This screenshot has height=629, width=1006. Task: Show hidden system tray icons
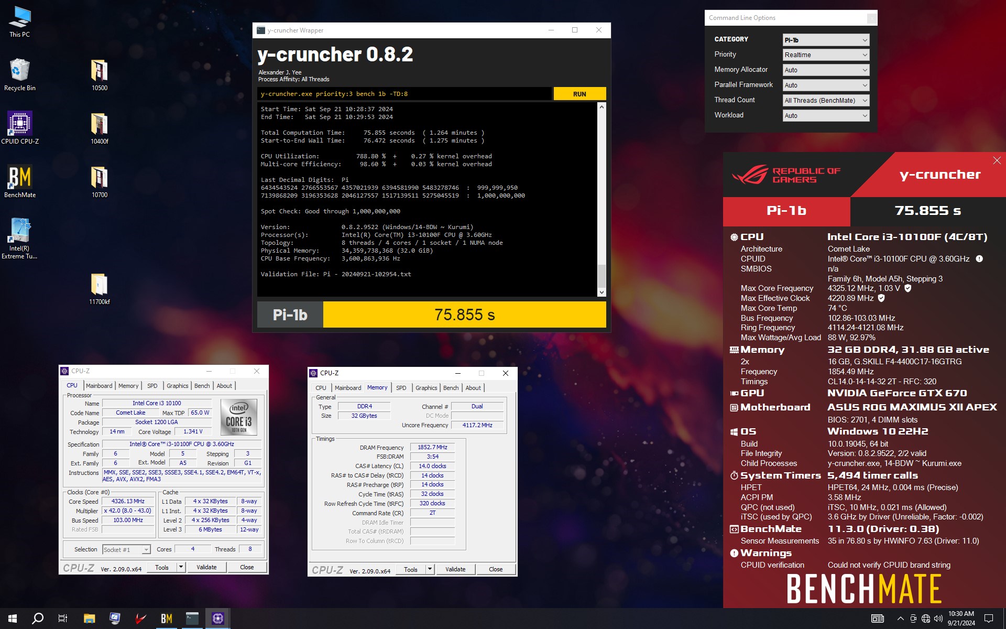click(x=900, y=619)
